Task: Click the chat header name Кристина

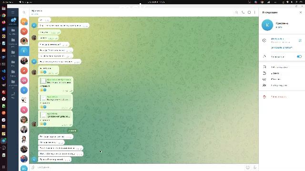Action: [37, 11]
